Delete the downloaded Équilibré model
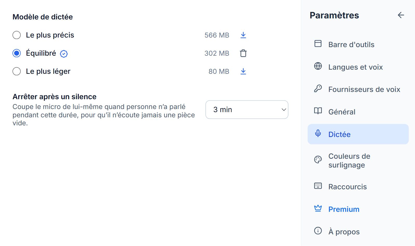This screenshot has width=415, height=246. point(243,53)
